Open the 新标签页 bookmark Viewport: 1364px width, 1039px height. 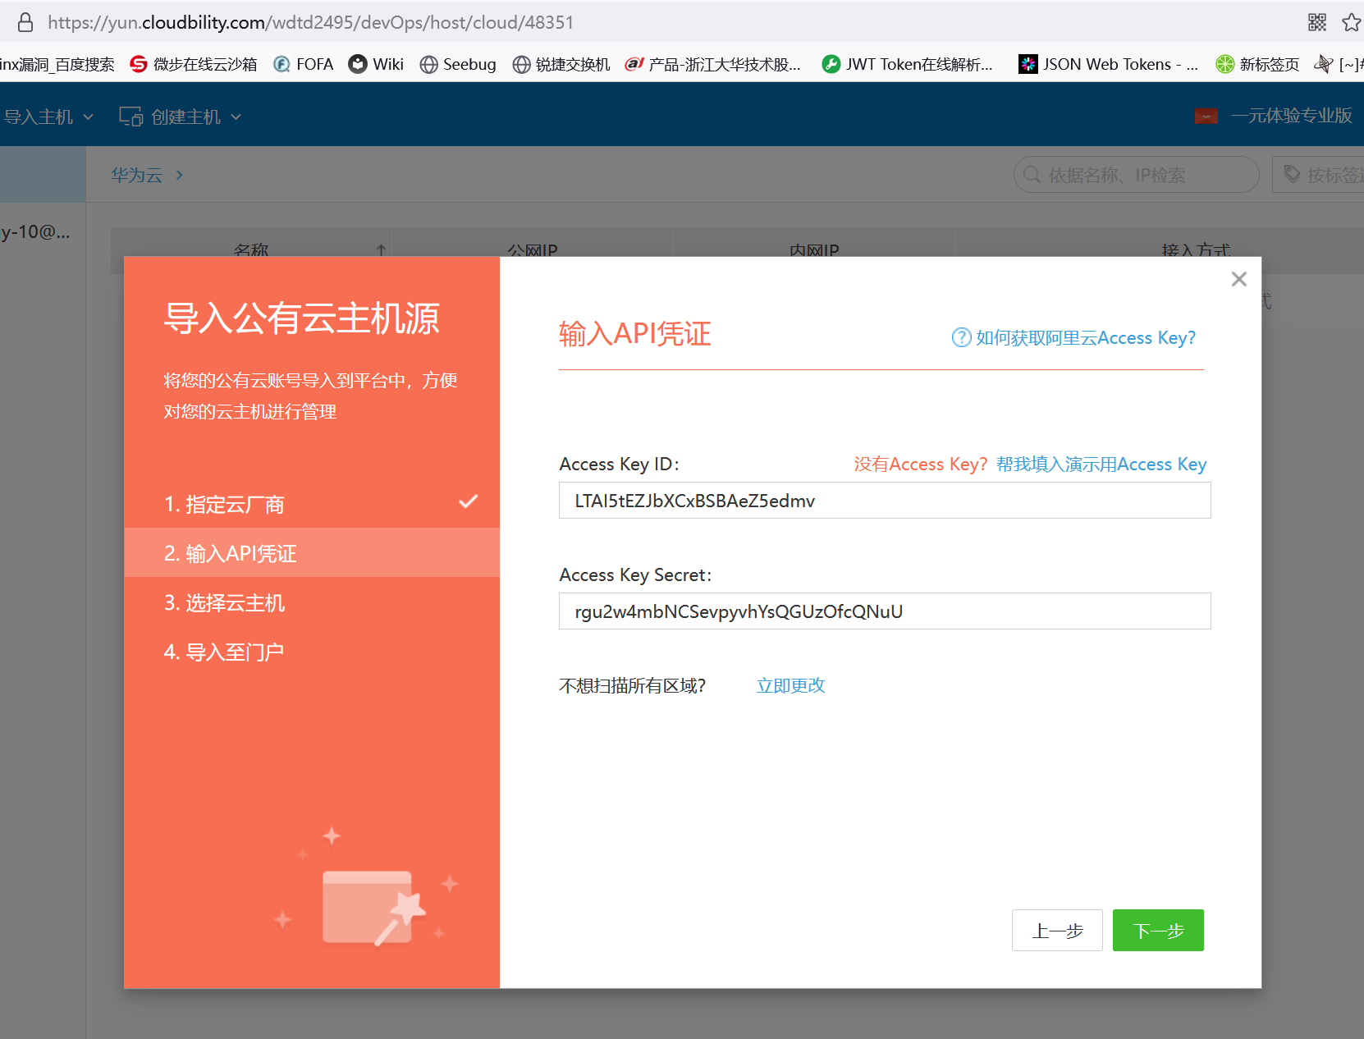click(1258, 64)
